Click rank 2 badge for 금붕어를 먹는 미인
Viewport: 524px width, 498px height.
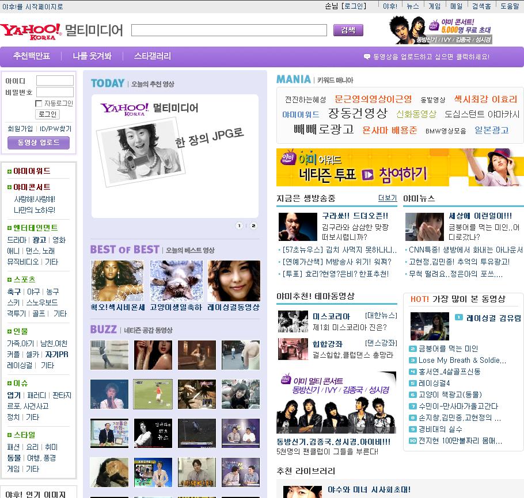tap(413, 349)
